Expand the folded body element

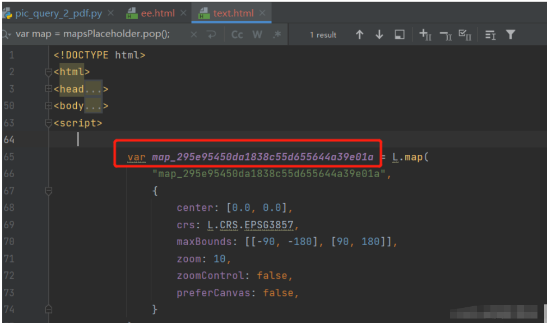(x=48, y=105)
